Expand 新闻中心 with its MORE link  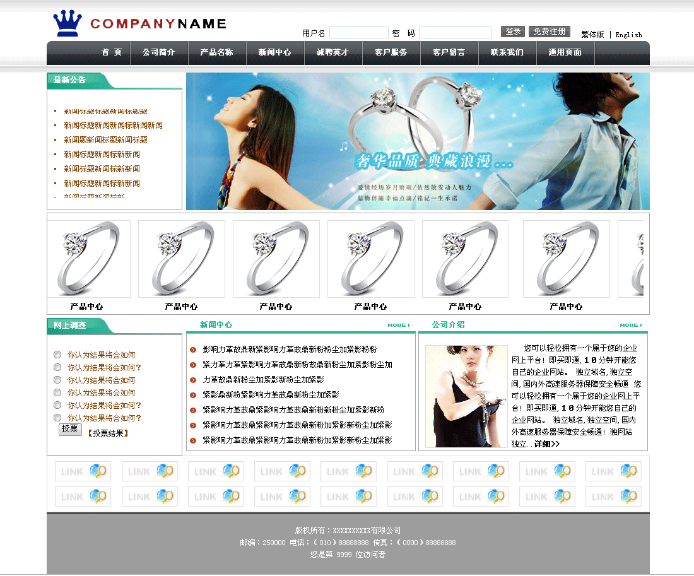coord(399,326)
